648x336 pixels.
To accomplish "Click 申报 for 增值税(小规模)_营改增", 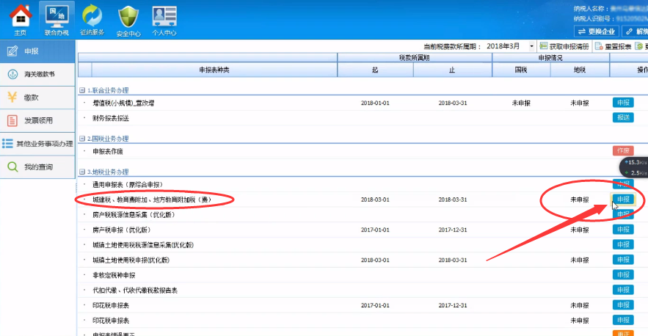I will (x=622, y=103).
